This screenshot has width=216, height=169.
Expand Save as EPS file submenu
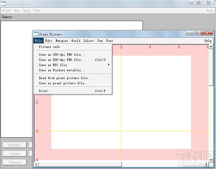tap(73, 65)
